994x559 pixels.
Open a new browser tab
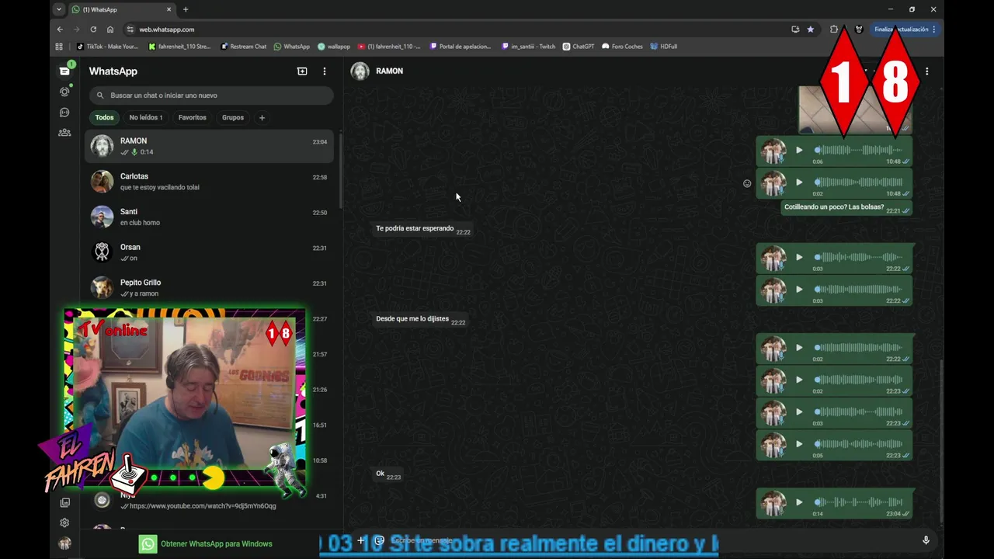click(x=186, y=9)
